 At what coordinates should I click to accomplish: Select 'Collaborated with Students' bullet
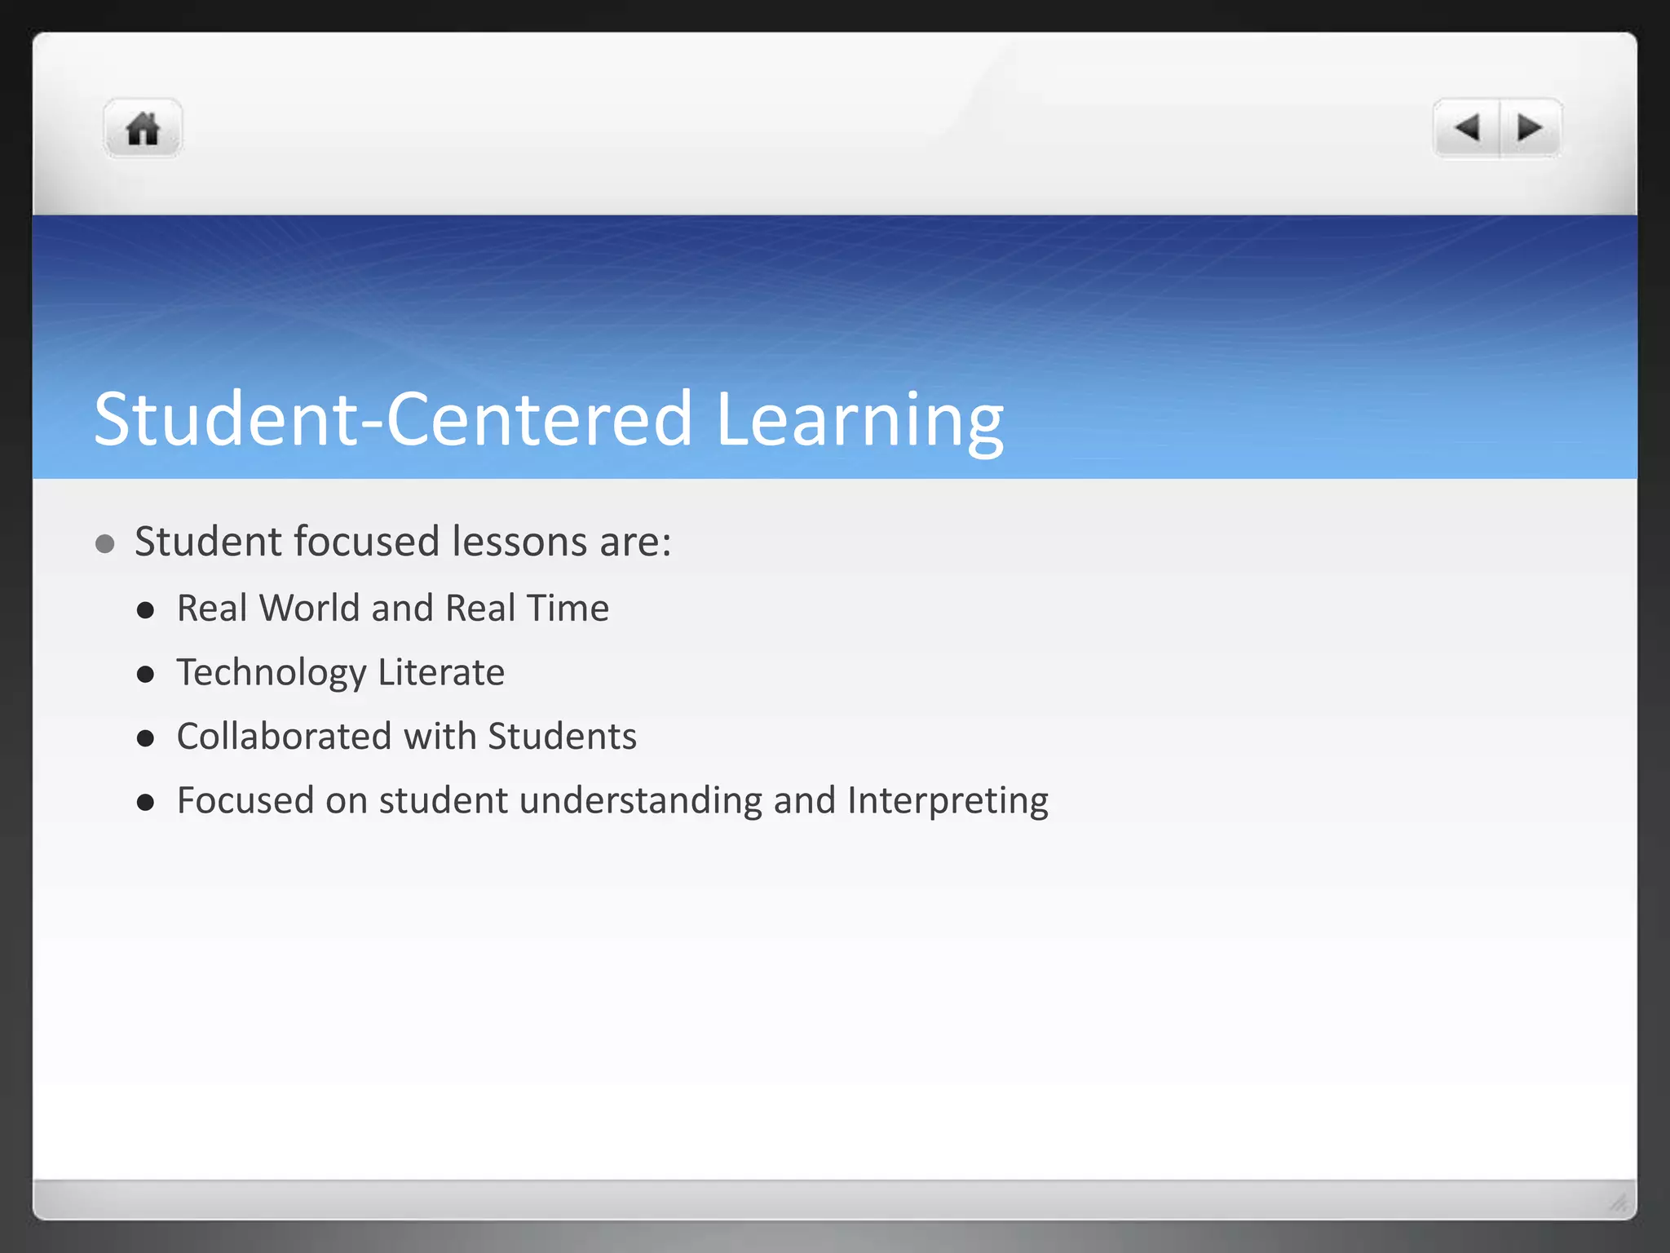407,736
